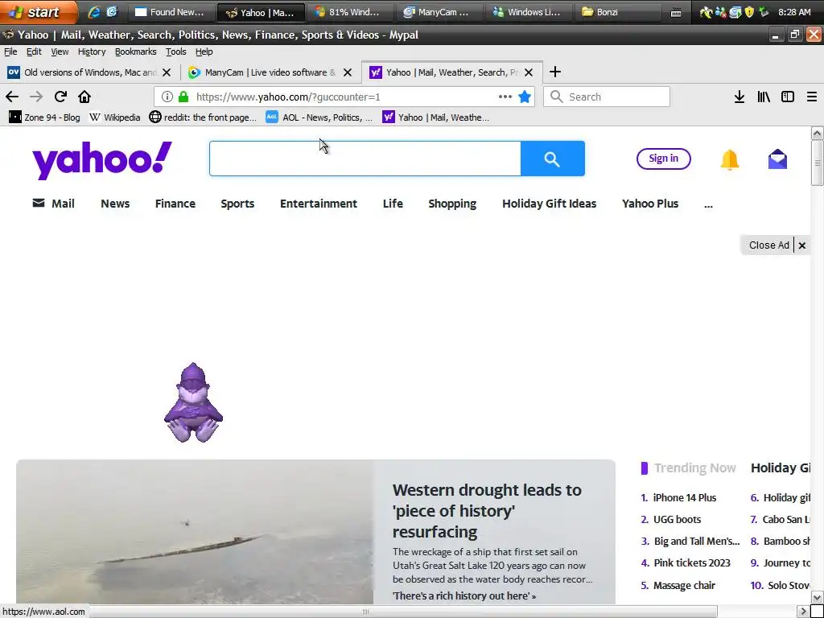Open Western drought headline article
The height and width of the screenshot is (618, 824).
click(487, 511)
